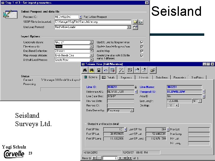Click the undo arrow toolbar icon
The image size is (215, 161).
[105, 70]
